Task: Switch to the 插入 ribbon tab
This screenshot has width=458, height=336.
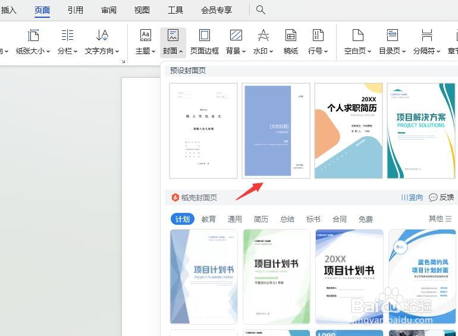Action: (8, 10)
